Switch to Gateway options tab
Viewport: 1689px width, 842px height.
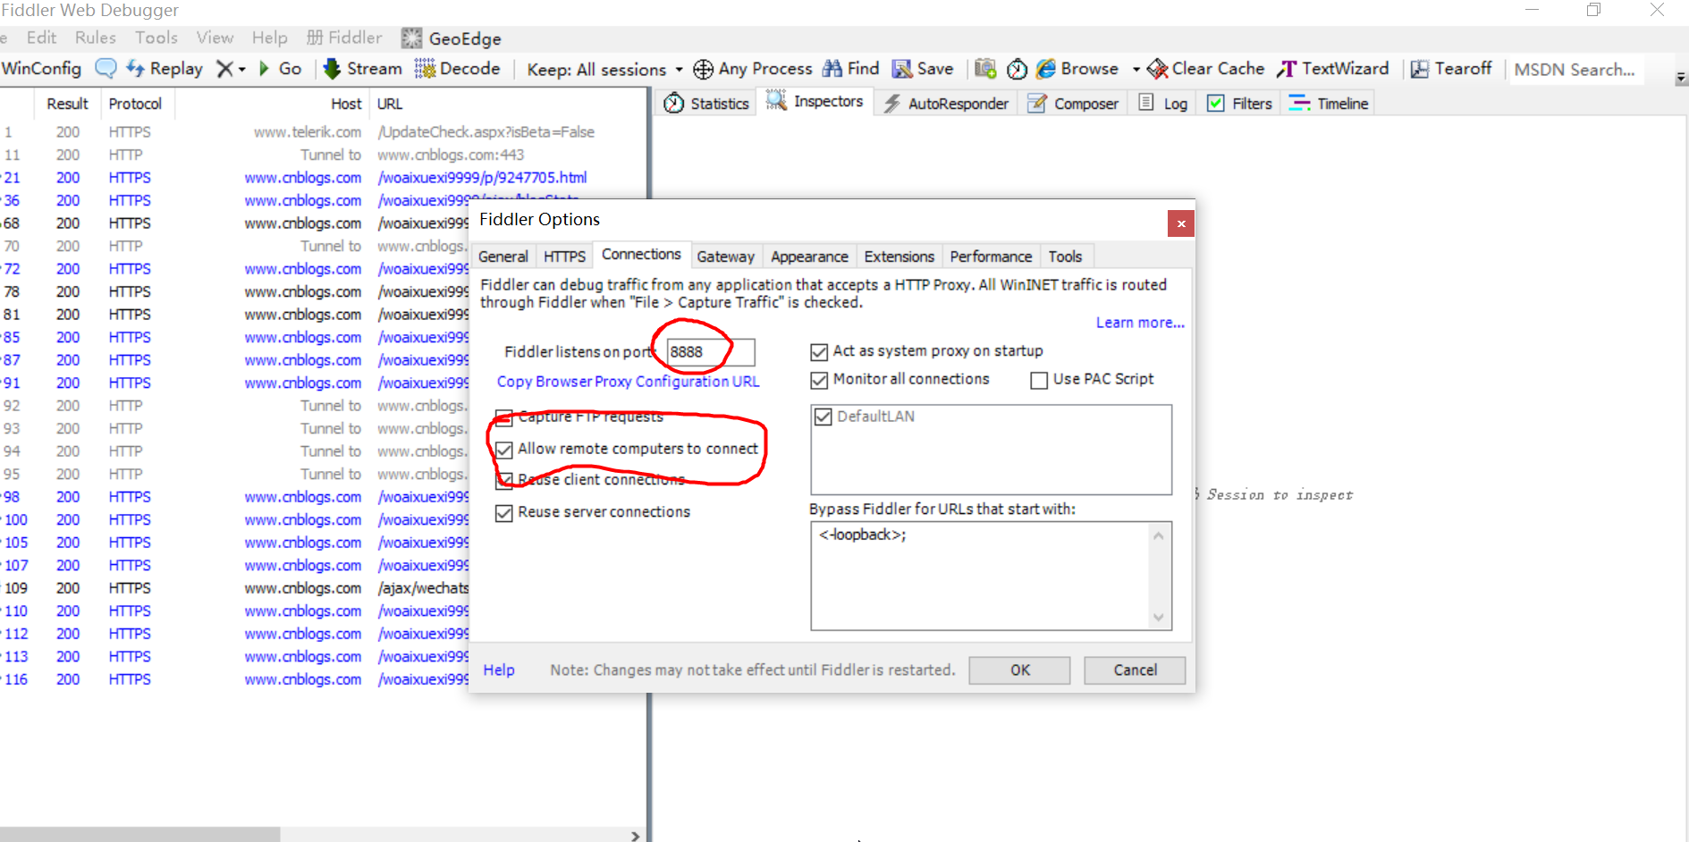click(726, 257)
